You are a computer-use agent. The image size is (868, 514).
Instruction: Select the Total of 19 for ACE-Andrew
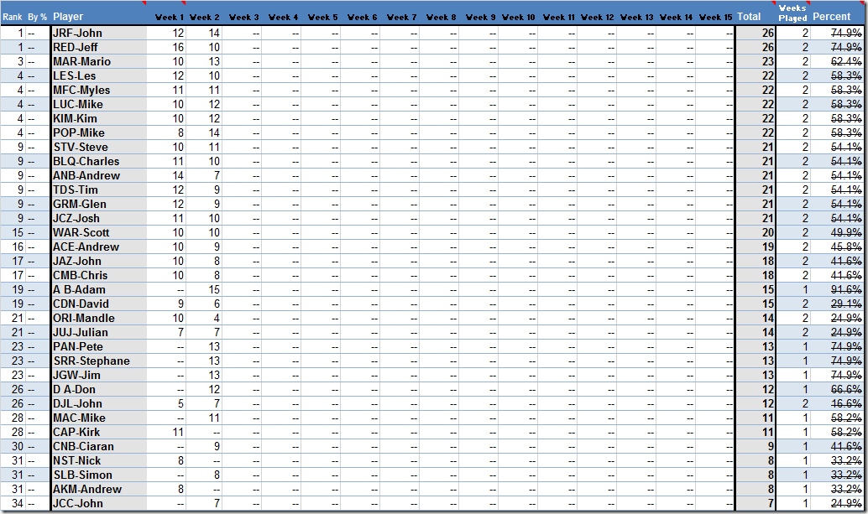(767, 247)
